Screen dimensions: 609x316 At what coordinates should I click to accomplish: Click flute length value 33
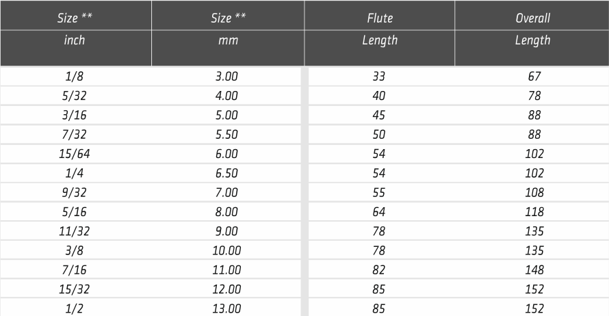tap(379, 77)
